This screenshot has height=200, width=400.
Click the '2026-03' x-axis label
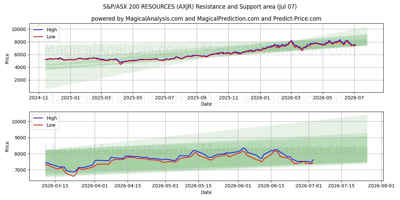[291, 98]
